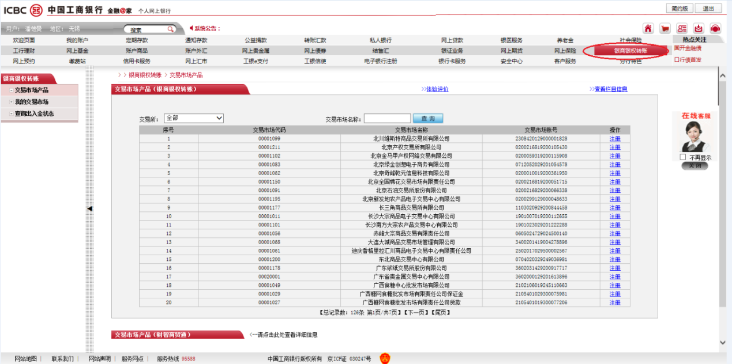Click the scrollbar down arrow
The width and height of the screenshot is (732, 364).
(723, 342)
